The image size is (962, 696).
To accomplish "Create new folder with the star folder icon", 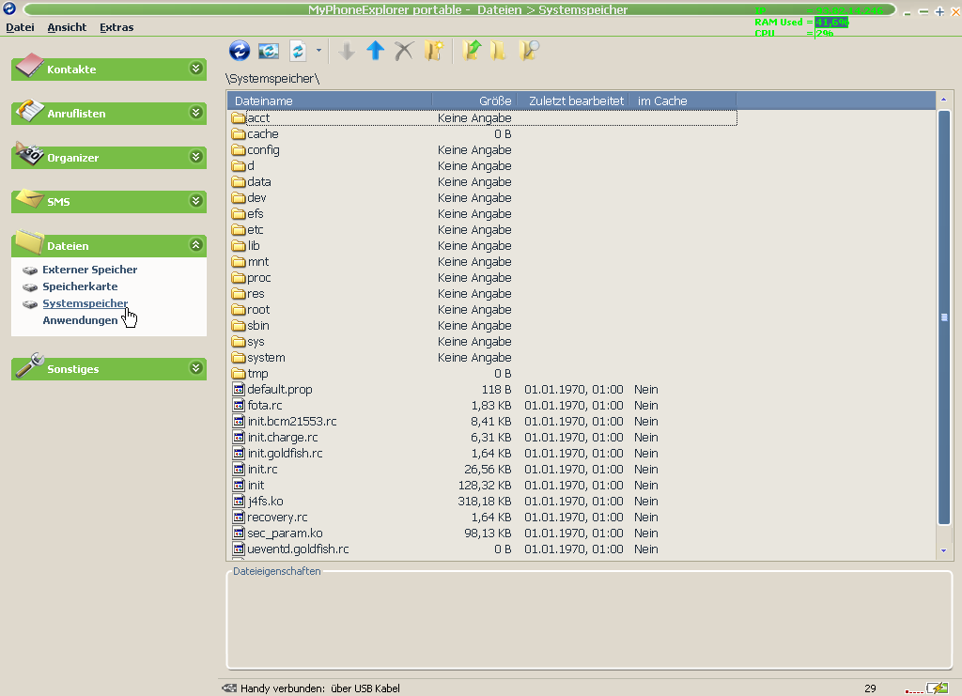I will (433, 51).
